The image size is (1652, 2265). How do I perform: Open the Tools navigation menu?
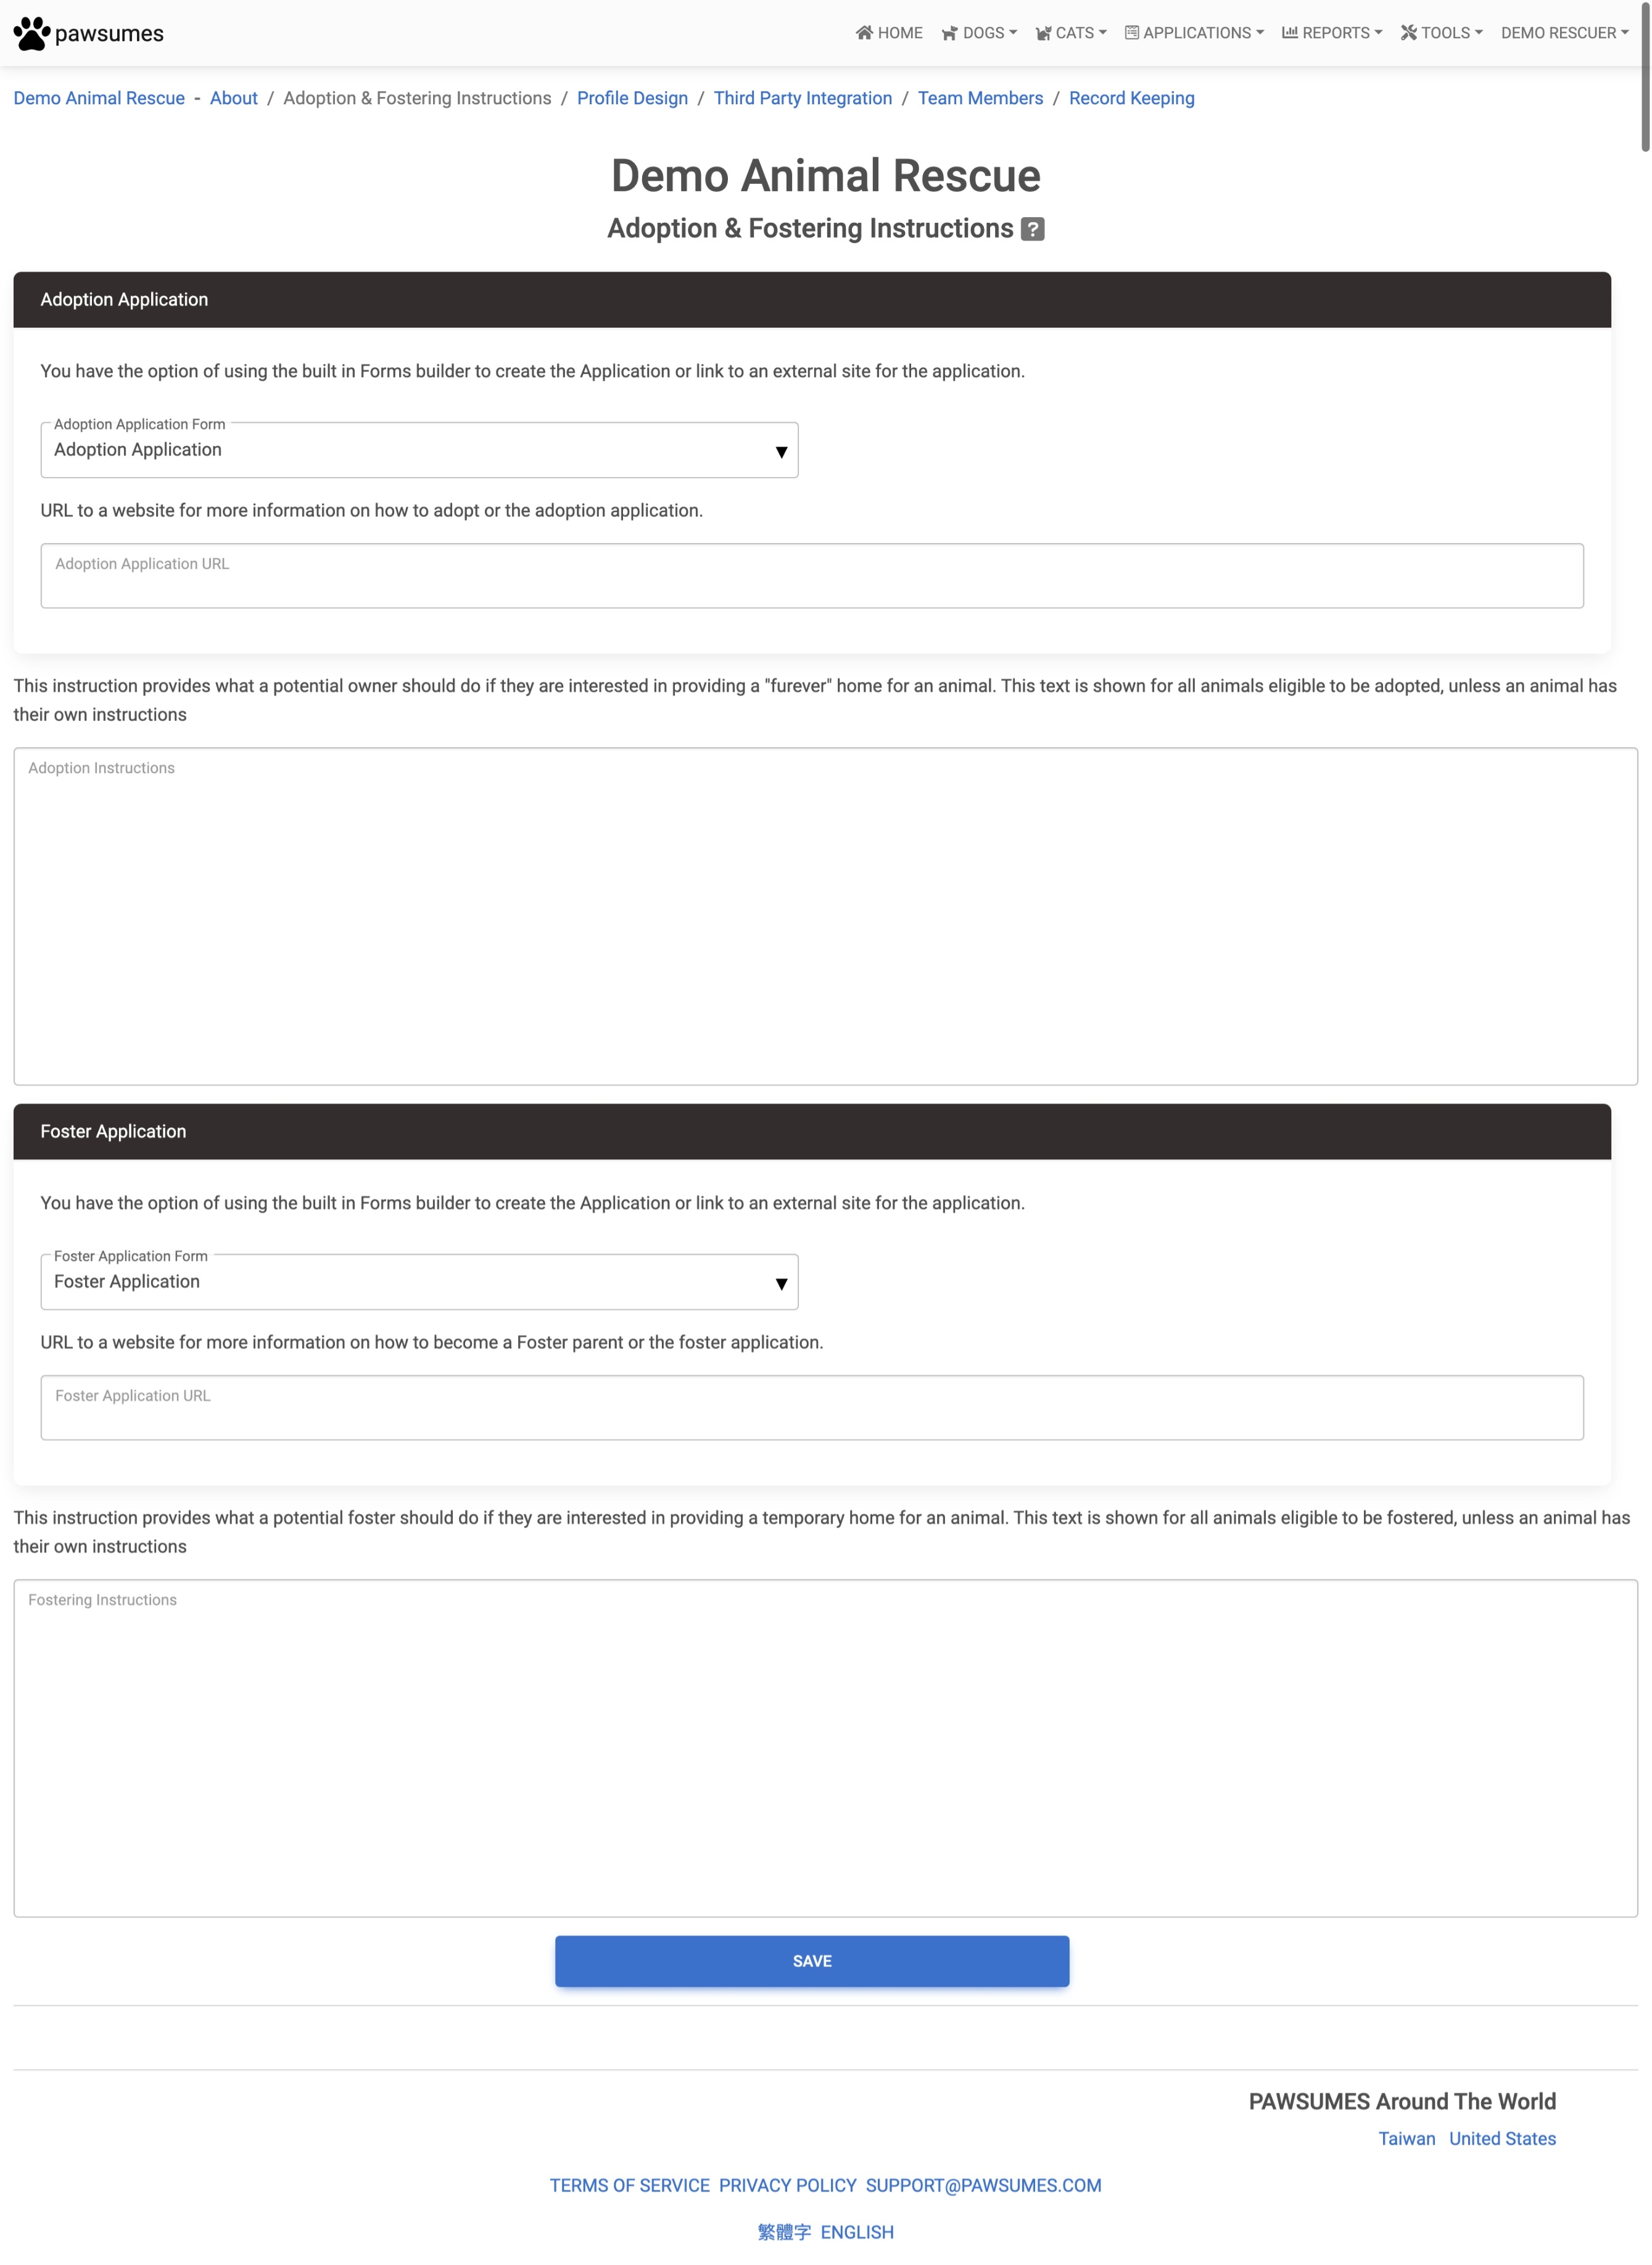1441,31
